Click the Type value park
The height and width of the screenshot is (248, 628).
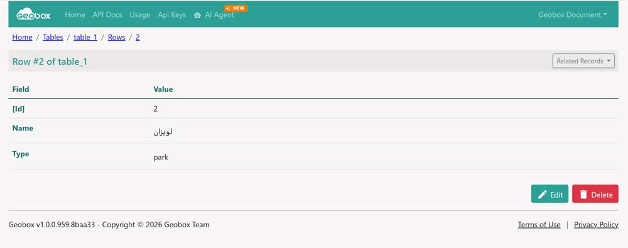point(161,158)
